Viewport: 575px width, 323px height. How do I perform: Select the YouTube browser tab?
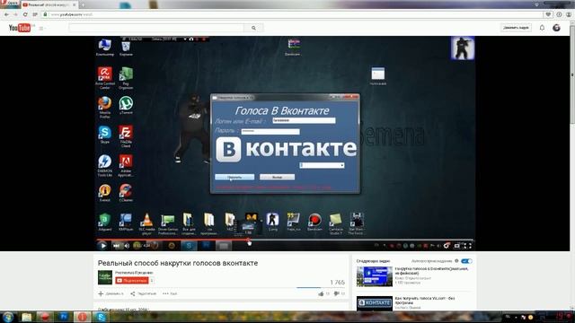[x=49, y=4]
